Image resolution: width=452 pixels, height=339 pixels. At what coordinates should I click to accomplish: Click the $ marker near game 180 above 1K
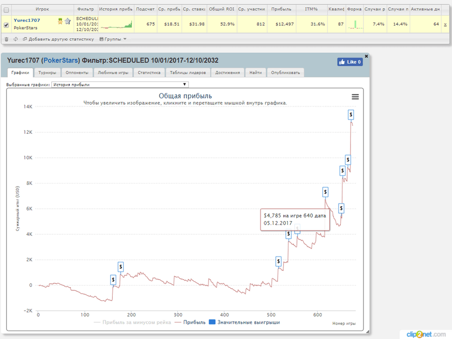click(121, 267)
